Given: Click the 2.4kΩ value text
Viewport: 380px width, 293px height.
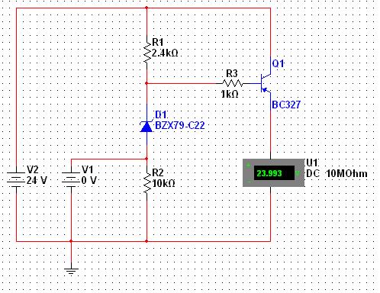Looking at the screenshot, I should 165,53.
